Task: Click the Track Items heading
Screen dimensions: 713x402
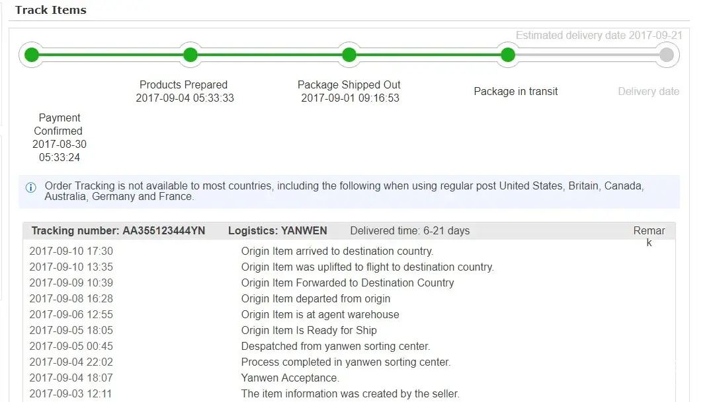Action: (51, 10)
